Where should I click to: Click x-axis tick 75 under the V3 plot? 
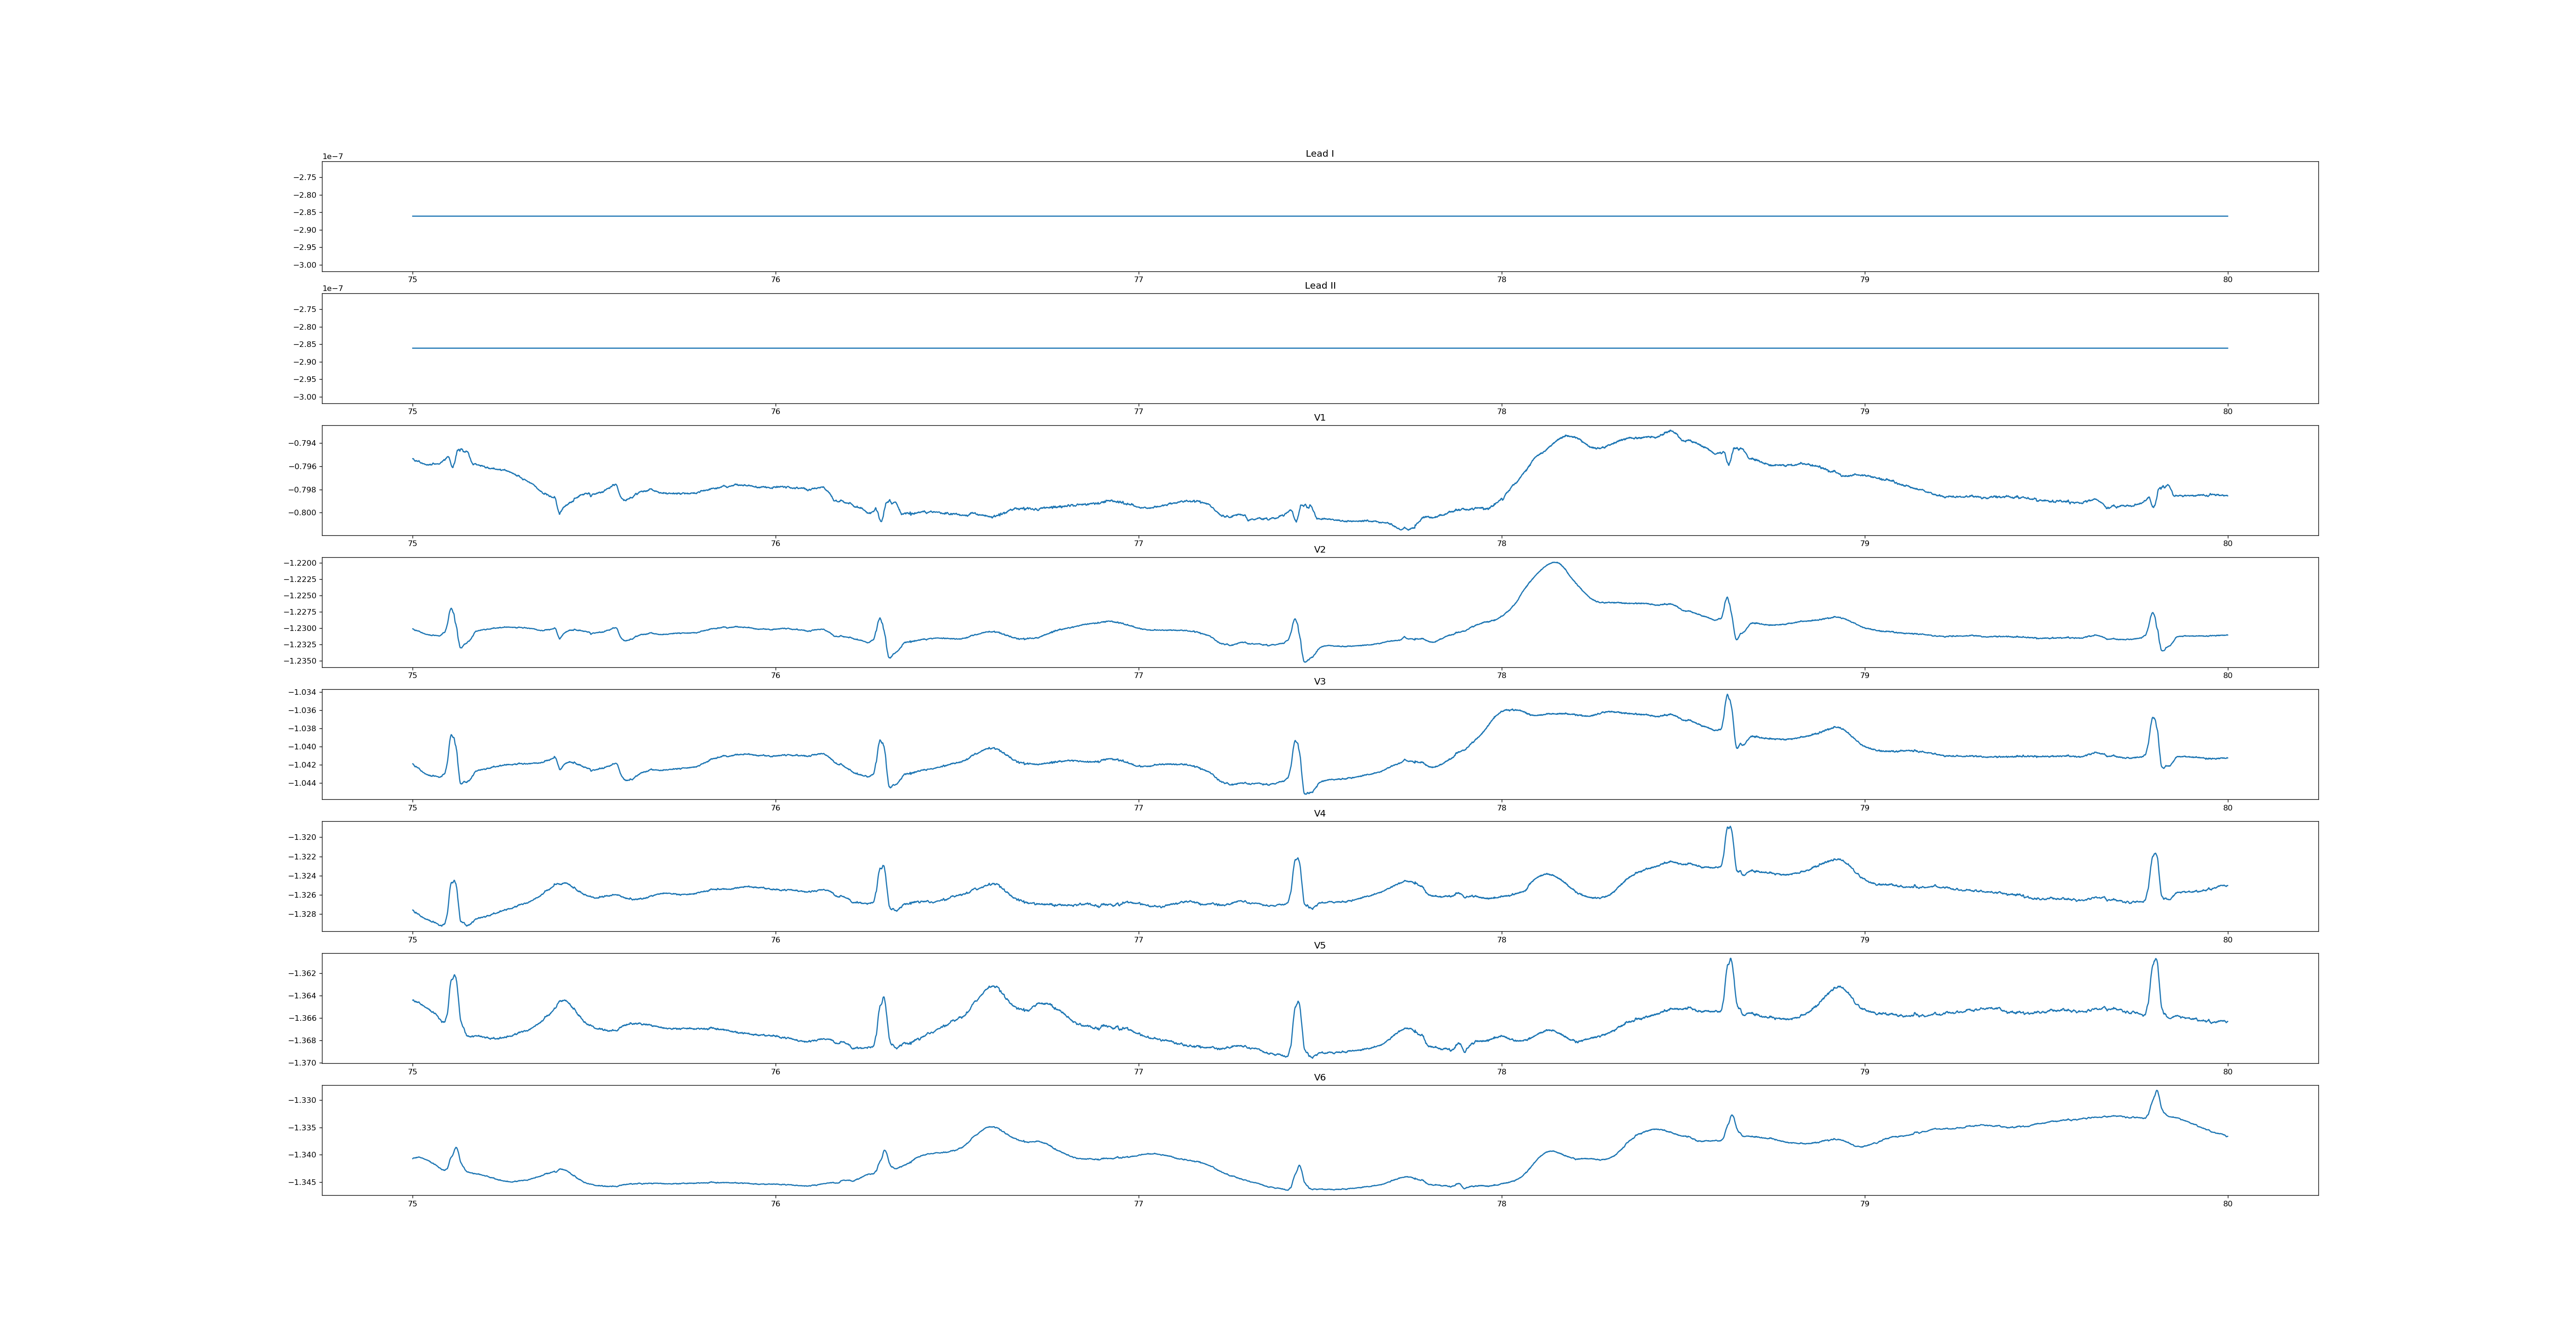click(412, 807)
